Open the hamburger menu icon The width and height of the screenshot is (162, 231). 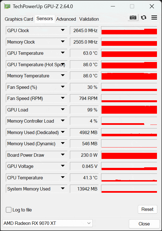(x=154, y=18)
